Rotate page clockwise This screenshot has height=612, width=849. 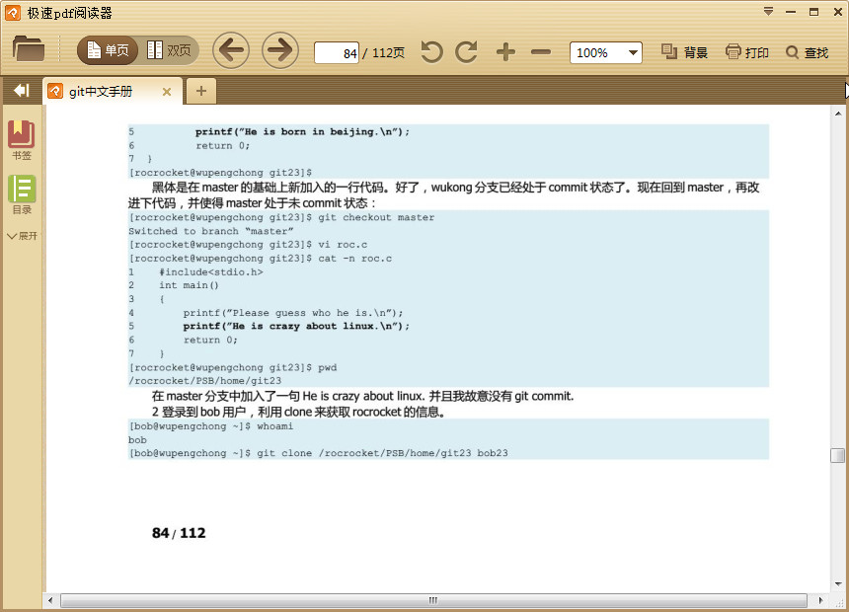pyautogui.click(x=467, y=52)
